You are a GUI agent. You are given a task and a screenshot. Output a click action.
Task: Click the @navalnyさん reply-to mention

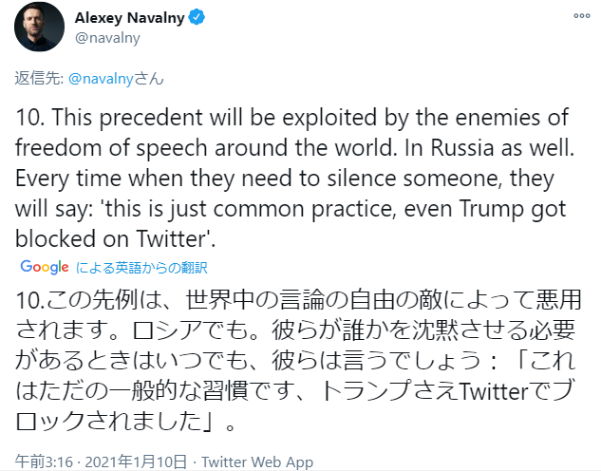click(x=113, y=80)
